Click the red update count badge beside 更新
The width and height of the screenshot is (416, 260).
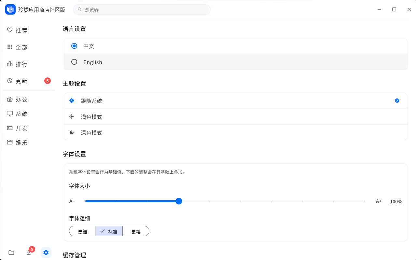pyautogui.click(x=48, y=81)
